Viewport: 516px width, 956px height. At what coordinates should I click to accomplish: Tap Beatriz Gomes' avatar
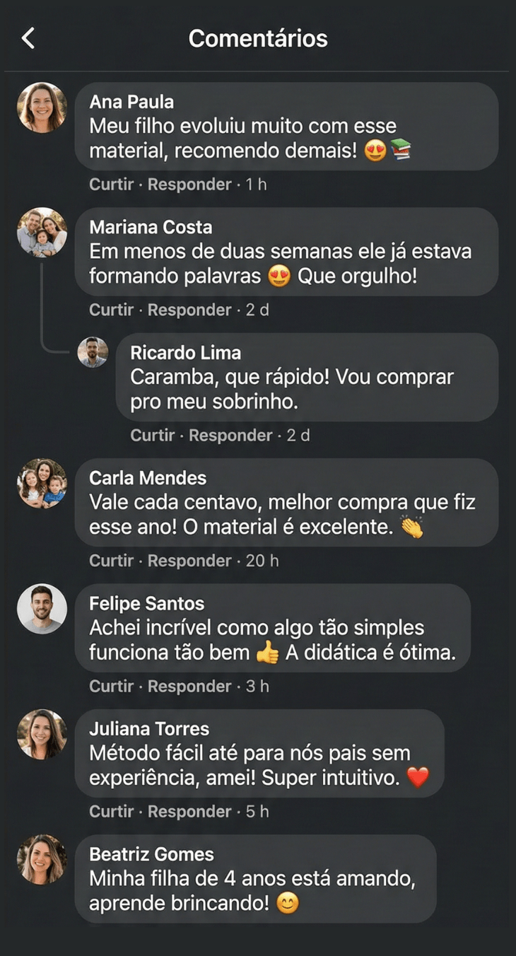click(x=42, y=859)
